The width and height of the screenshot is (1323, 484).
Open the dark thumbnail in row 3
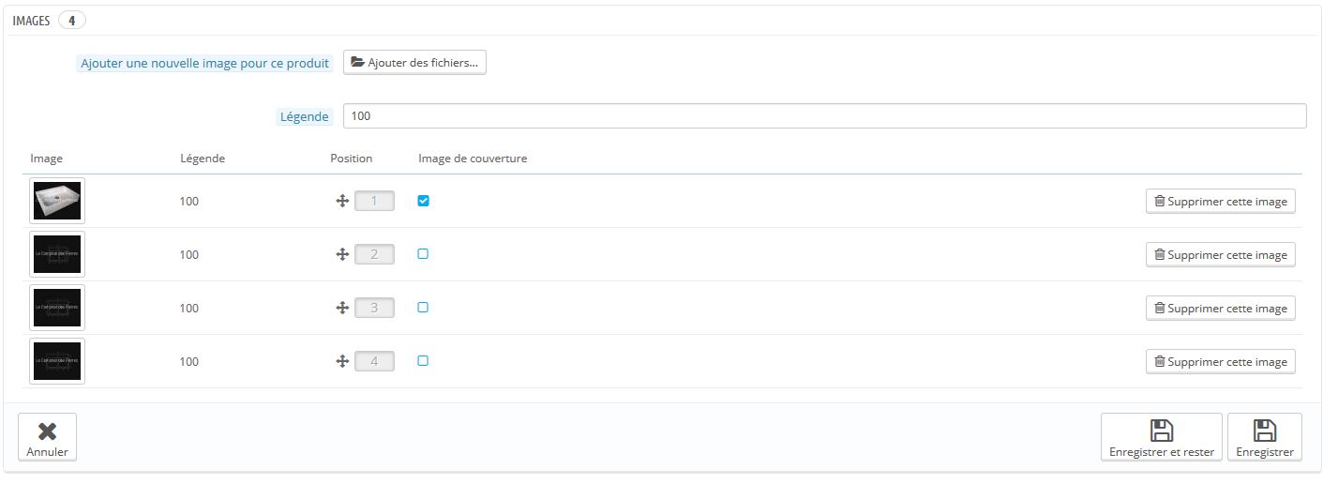click(57, 308)
